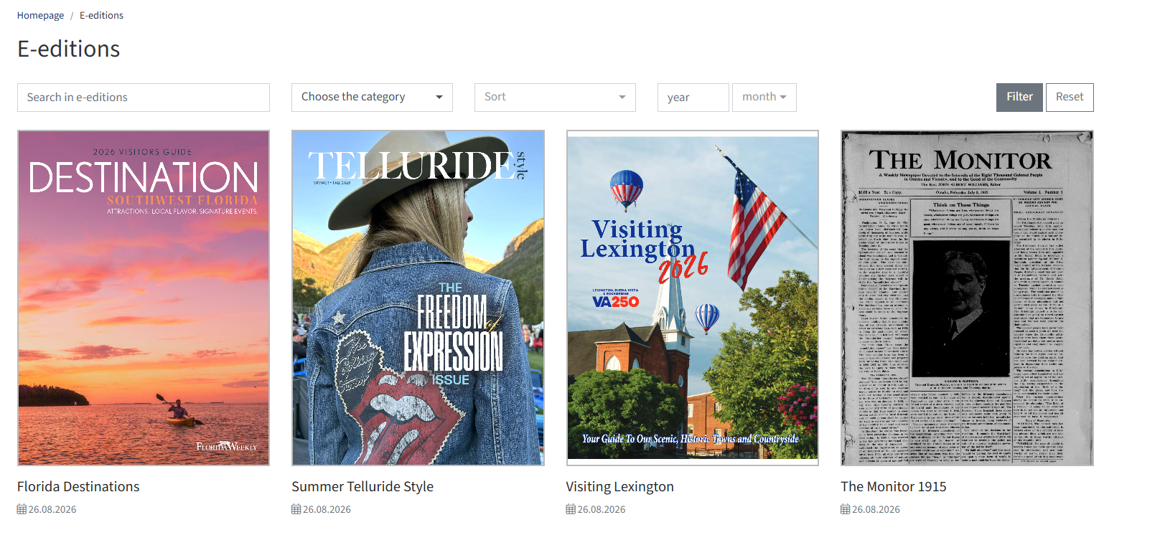Image resolution: width=1160 pixels, height=535 pixels.
Task: Click the year input field
Action: click(693, 98)
